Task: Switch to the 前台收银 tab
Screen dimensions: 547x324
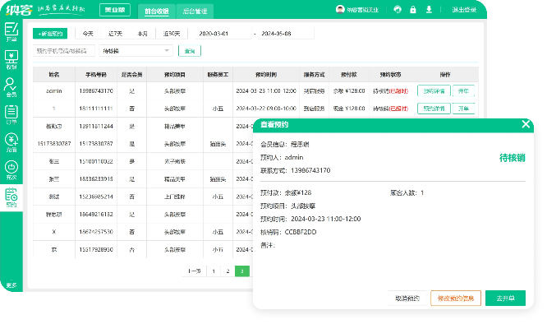Action: [x=157, y=11]
